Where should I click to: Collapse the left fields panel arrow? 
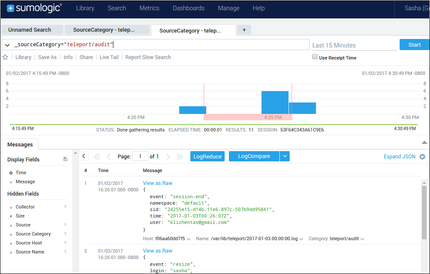(x=84, y=156)
